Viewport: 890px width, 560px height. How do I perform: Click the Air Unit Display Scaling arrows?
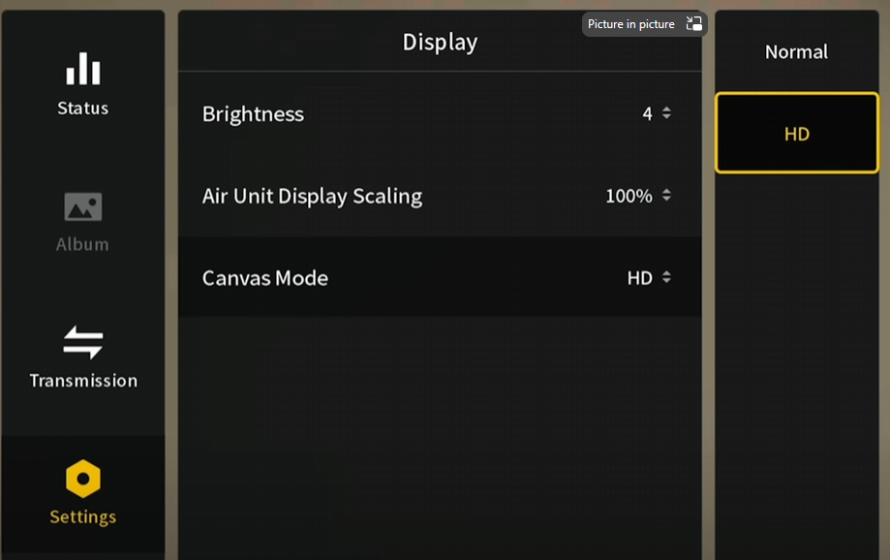[666, 196]
